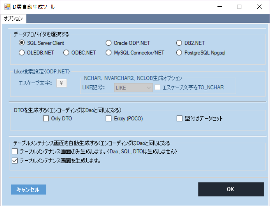
Task: Confirm with the OK button
Action: (x=231, y=189)
